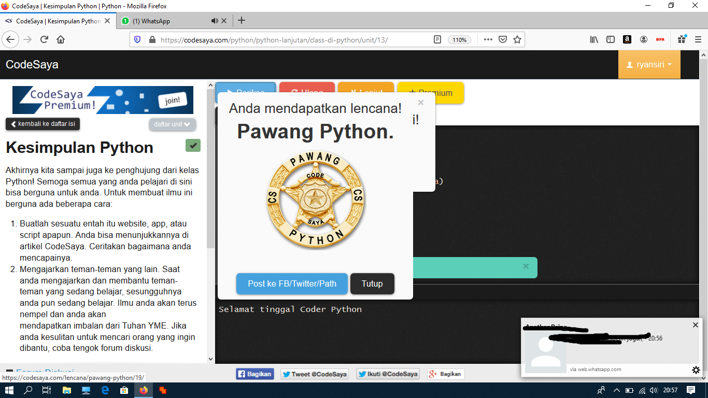The width and height of the screenshot is (708, 398).
Task: Click the CodeSaya Premium join banner
Action: [x=103, y=100]
